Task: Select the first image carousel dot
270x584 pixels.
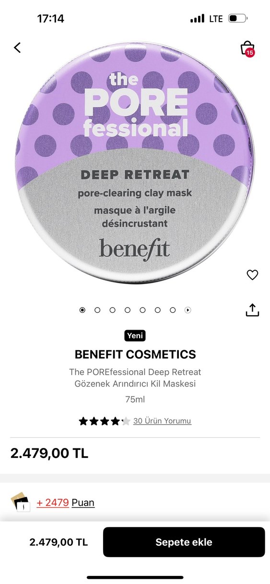Action: [x=82, y=310]
